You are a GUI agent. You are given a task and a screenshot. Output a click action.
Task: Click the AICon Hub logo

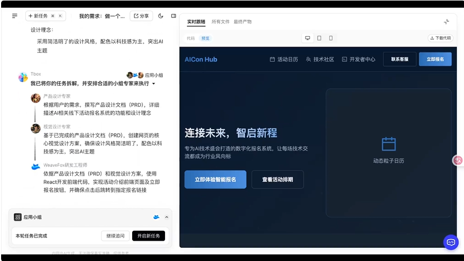pyautogui.click(x=201, y=59)
